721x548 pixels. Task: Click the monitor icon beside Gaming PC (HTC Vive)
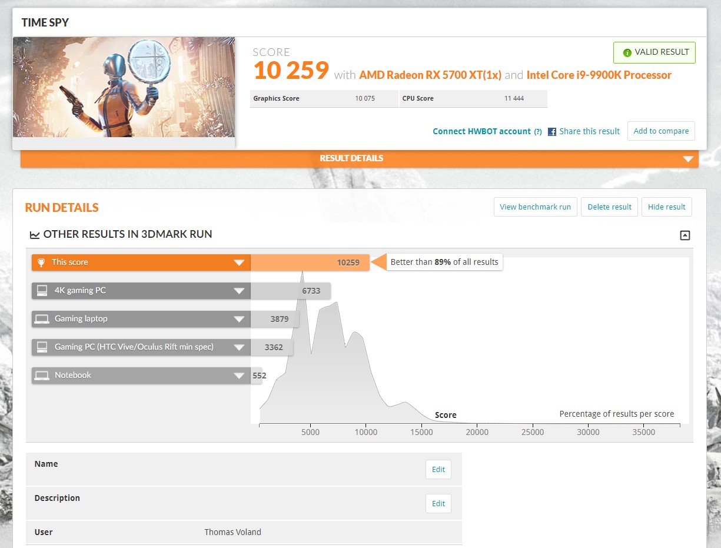tap(42, 347)
